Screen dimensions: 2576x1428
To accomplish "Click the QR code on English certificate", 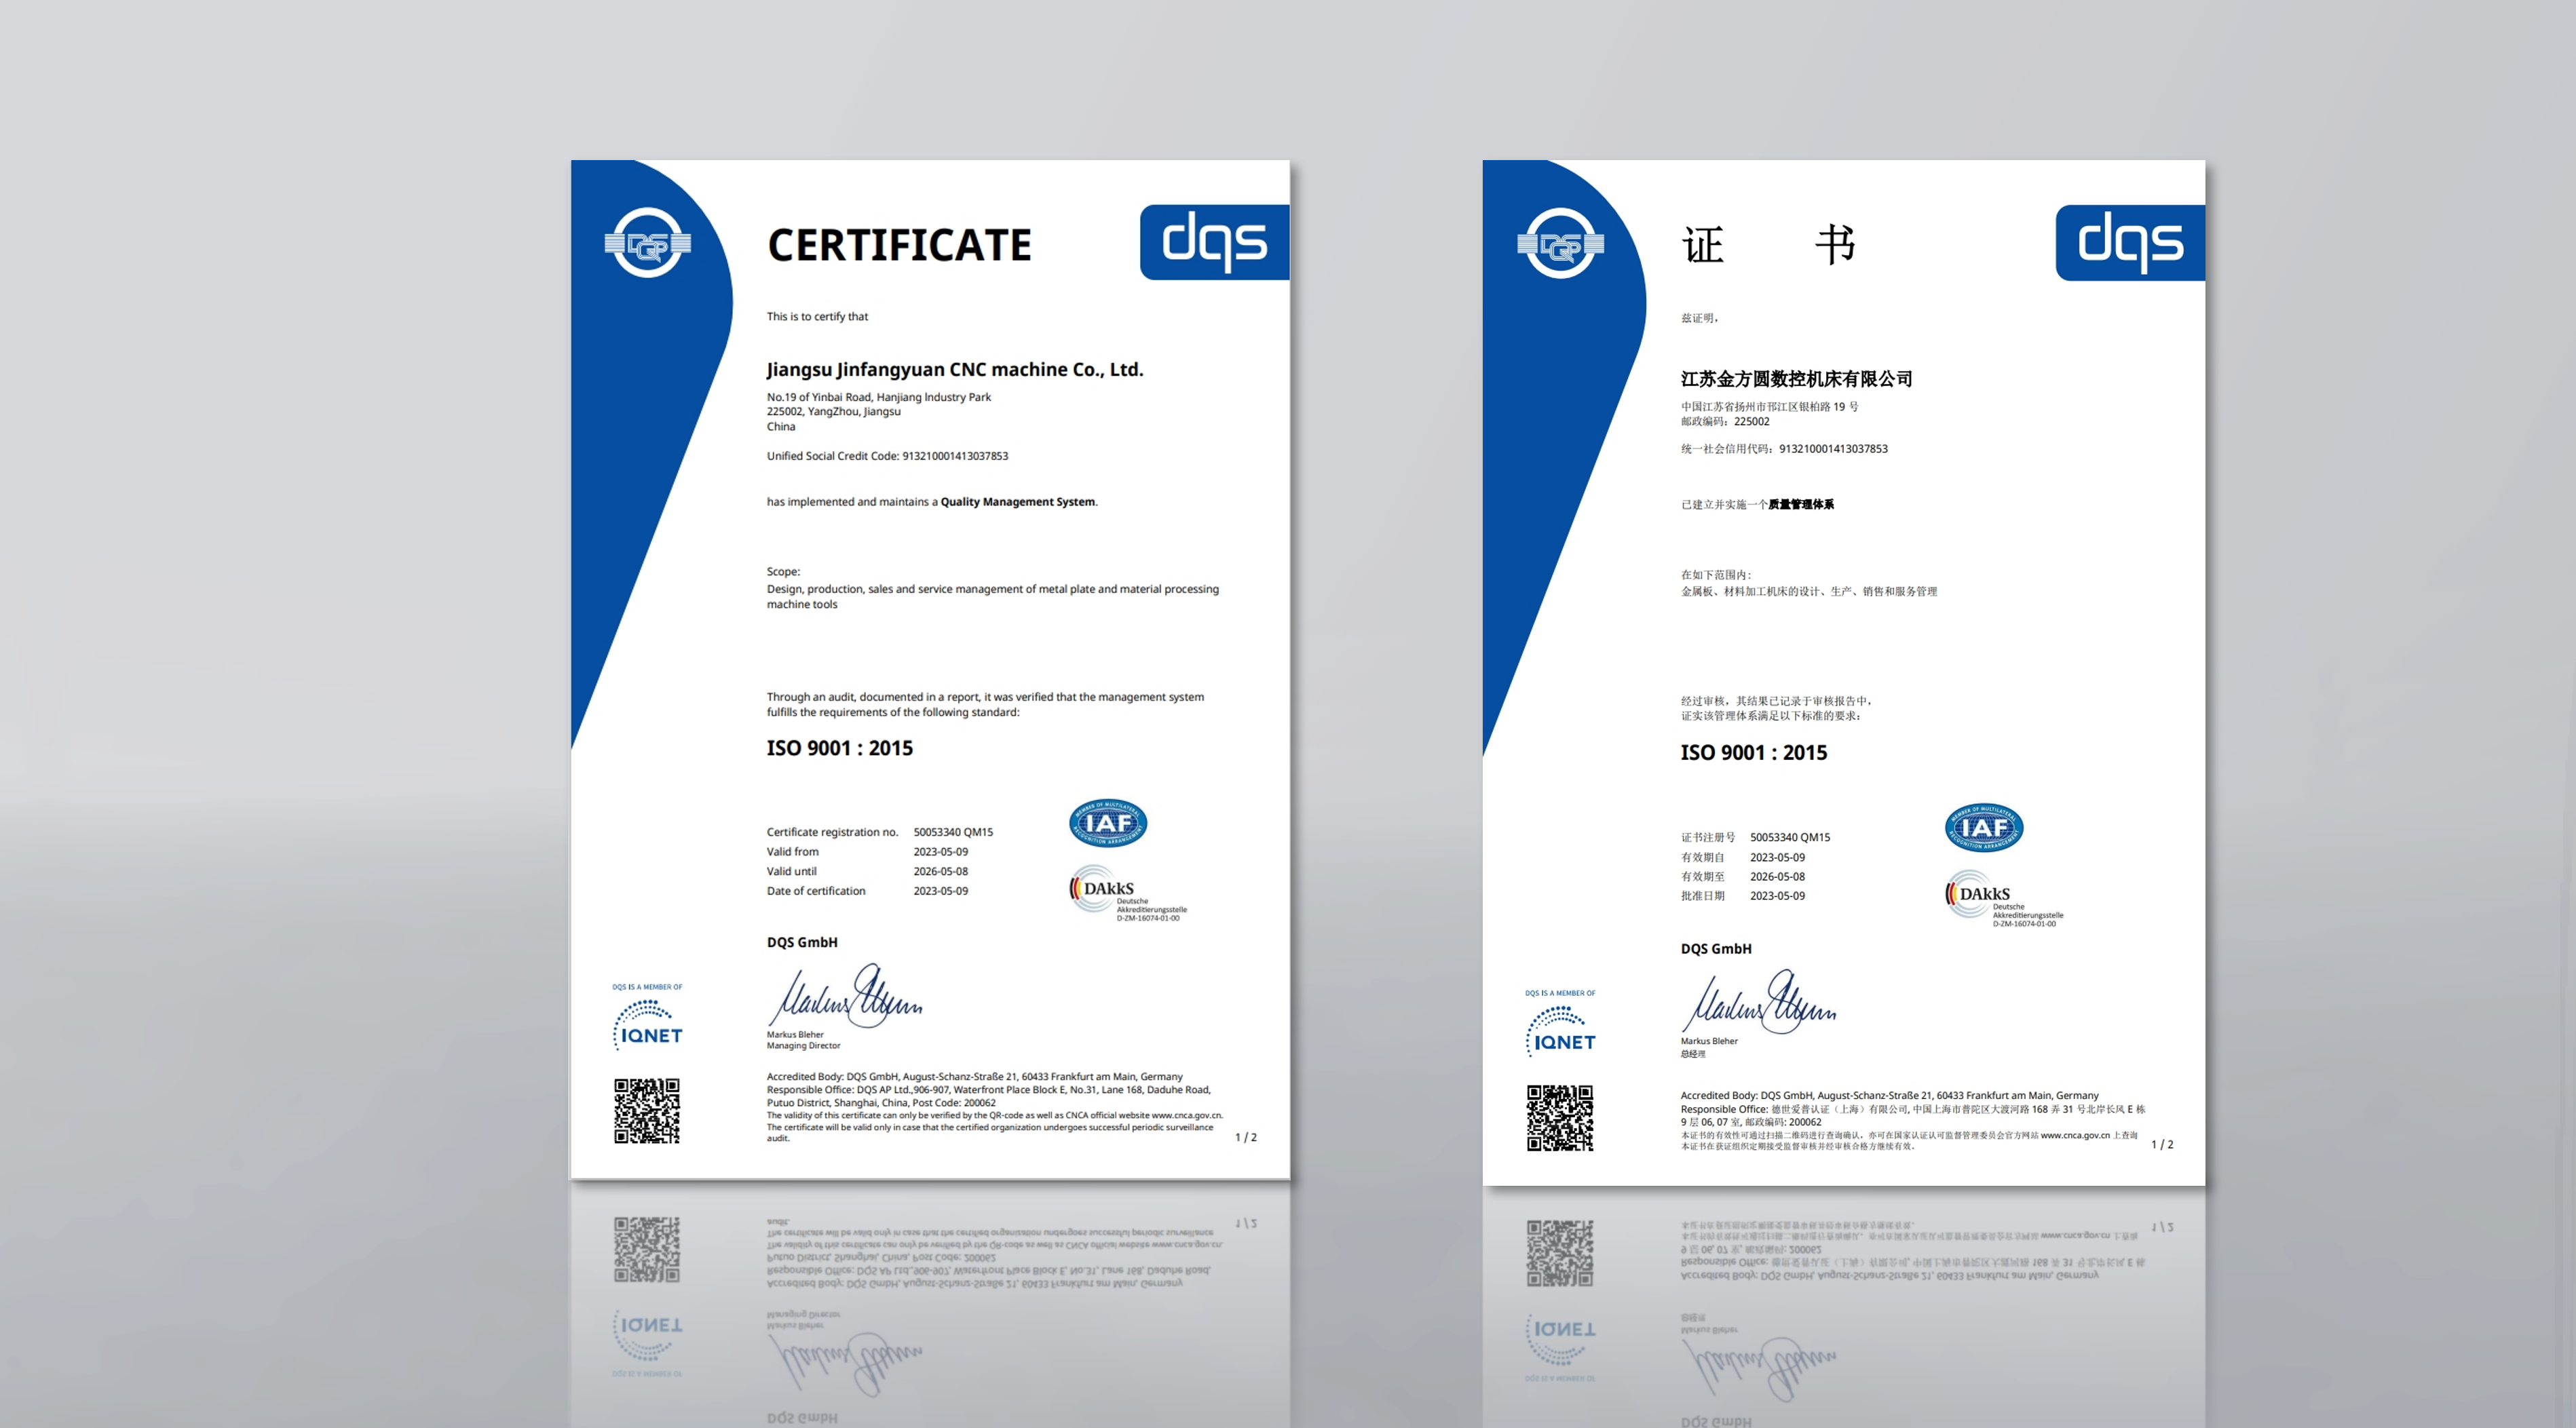I will [x=646, y=1111].
